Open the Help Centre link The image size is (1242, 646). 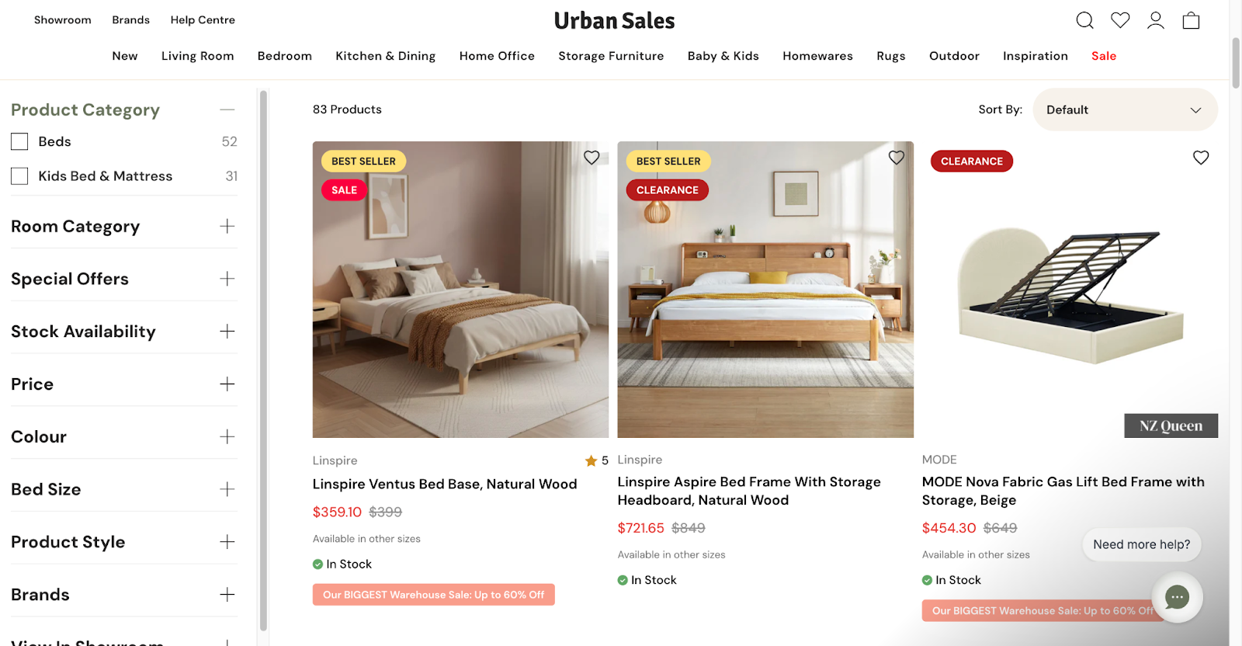[x=203, y=19]
